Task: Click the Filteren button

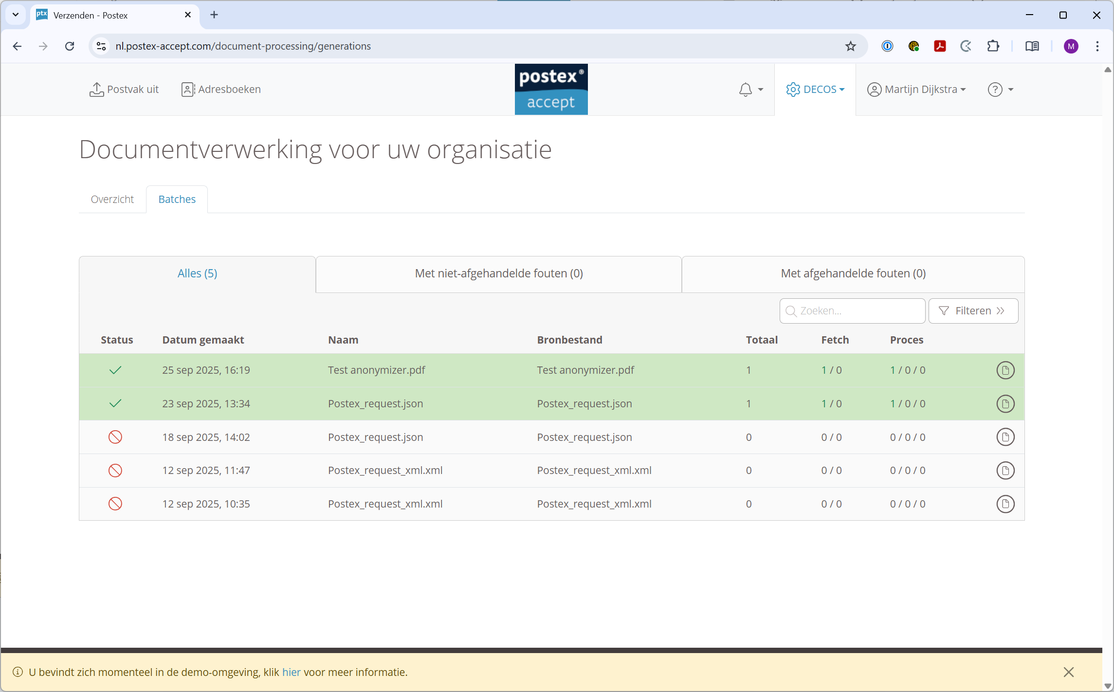Action: click(x=973, y=311)
